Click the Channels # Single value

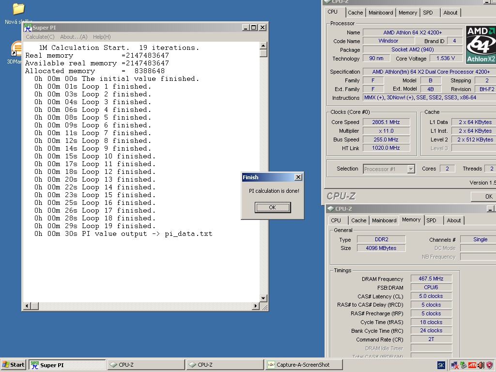click(478, 239)
